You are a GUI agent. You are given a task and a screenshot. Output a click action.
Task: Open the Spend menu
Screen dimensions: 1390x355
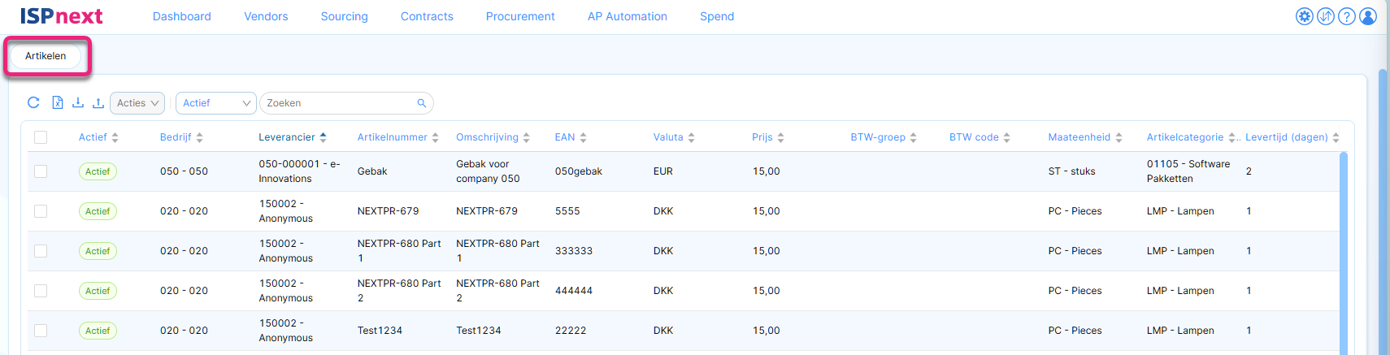tap(717, 16)
